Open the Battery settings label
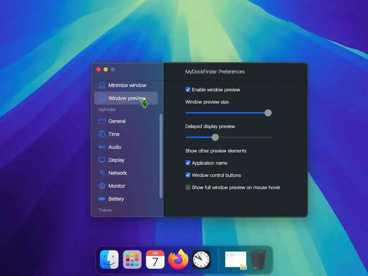Screen dimensions: 368x276 pos(116,199)
